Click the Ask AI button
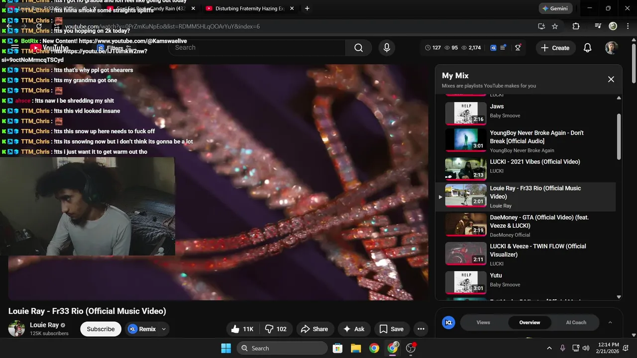Viewport: 637px width, 358px height. coord(354,329)
